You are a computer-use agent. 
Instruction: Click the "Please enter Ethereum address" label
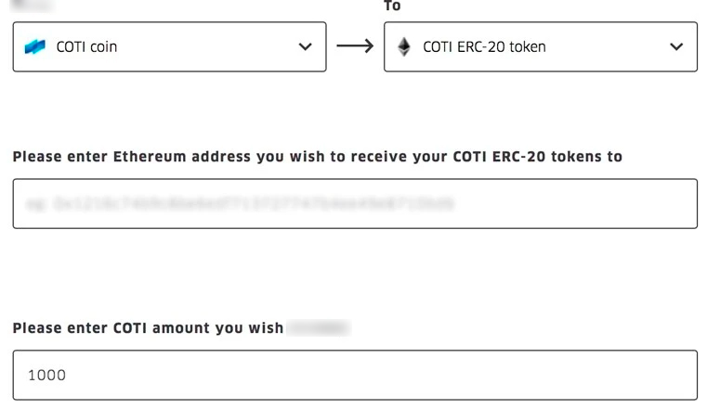(317, 157)
